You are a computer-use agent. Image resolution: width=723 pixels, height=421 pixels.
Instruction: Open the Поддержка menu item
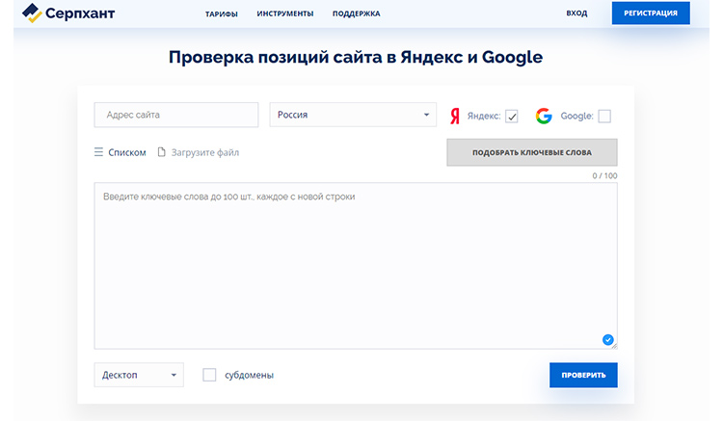pos(356,13)
